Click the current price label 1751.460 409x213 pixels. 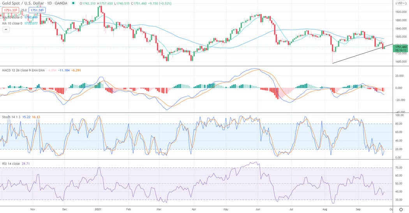[400, 48]
